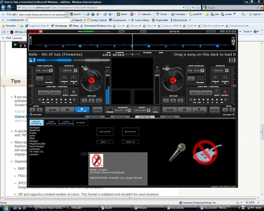This screenshot has width=264, height=211.
Task: Switch to the Browser tab
Action: point(95,117)
